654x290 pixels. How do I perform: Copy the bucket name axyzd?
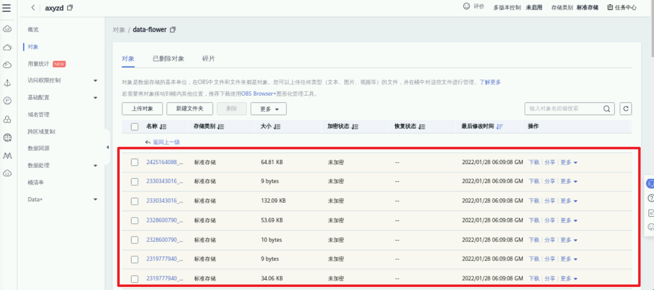tap(70, 7)
